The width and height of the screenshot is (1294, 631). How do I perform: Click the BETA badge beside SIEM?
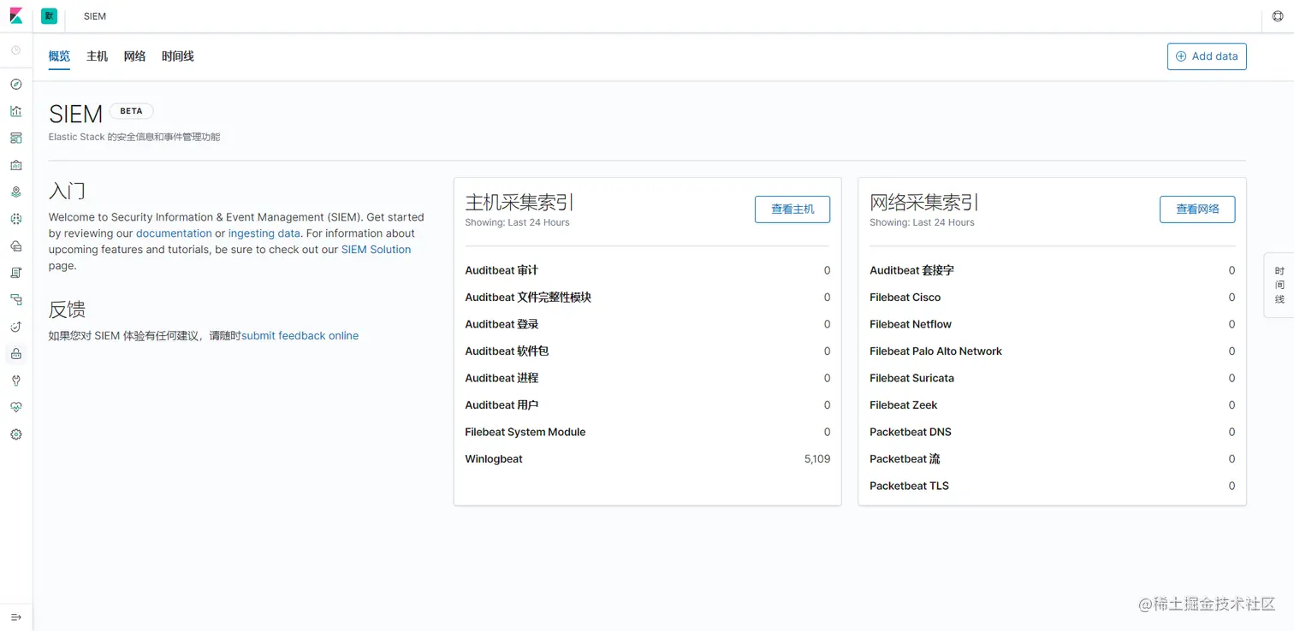pos(131,111)
